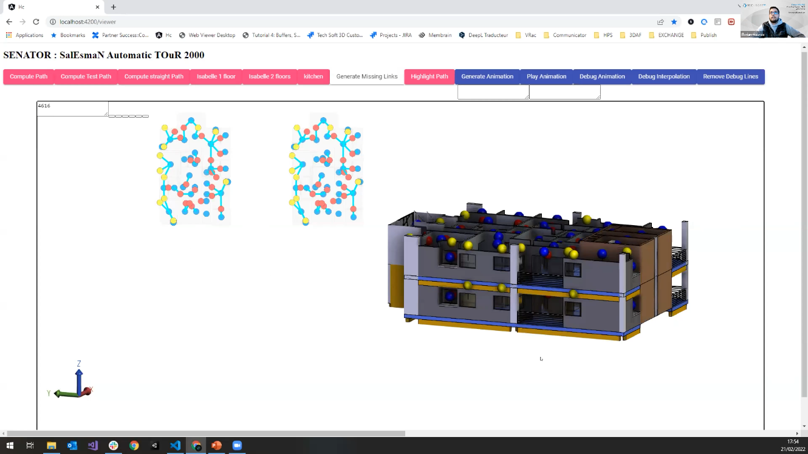Expand the EXCHANGE bookmarks folder
This screenshot has height=454, width=808.
666,35
